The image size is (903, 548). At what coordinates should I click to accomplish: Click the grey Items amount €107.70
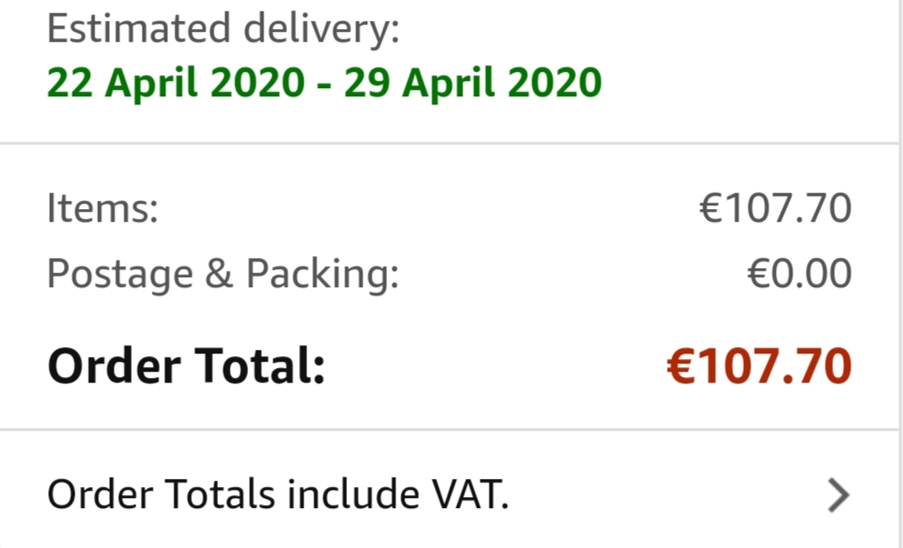(x=775, y=209)
